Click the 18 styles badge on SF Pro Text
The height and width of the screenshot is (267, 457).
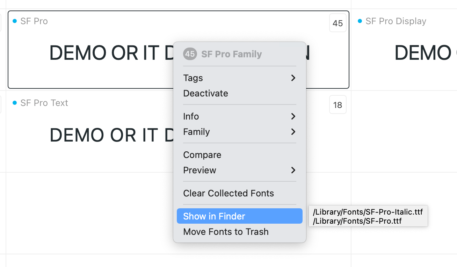pyautogui.click(x=338, y=105)
